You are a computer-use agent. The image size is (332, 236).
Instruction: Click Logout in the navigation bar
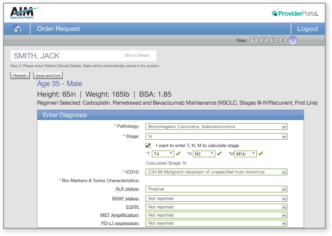point(308,29)
